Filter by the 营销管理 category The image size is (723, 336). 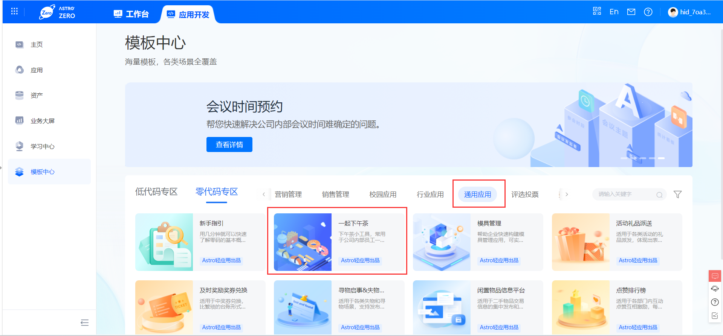pyautogui.click(x=288, y=195)
